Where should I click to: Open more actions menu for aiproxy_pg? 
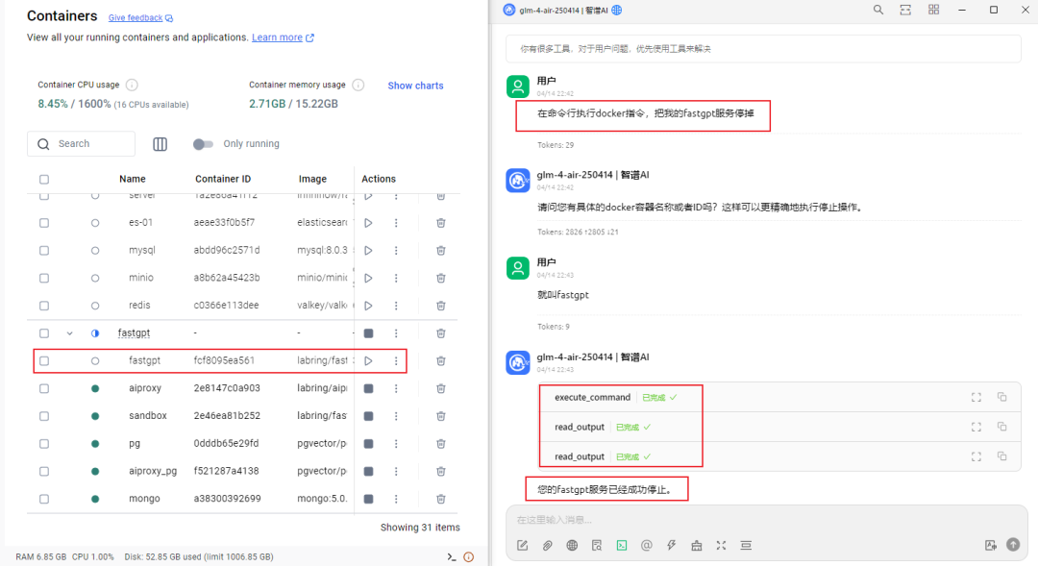[x=396, y=471]
